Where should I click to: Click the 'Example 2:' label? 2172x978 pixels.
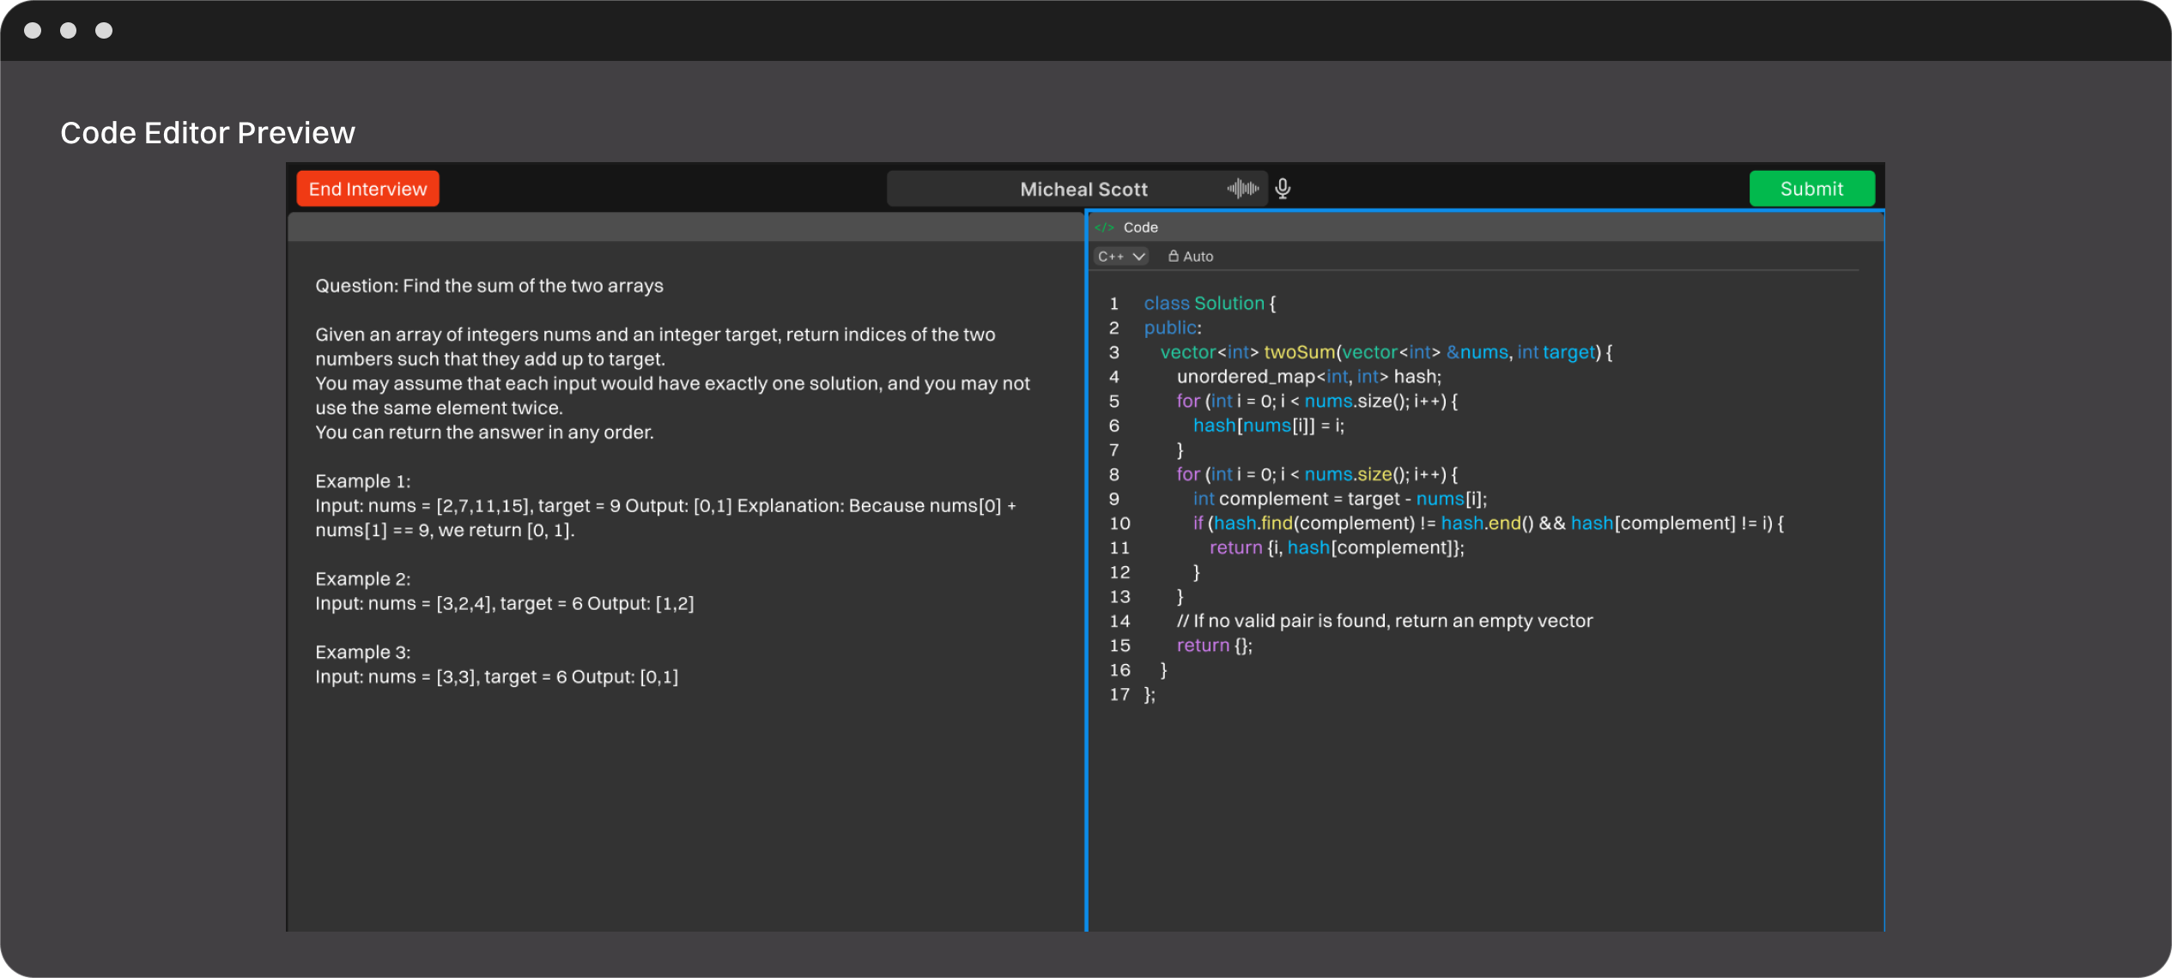(x=363, y=579)
